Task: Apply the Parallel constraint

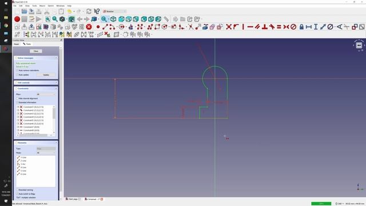Action: point(257,27)
